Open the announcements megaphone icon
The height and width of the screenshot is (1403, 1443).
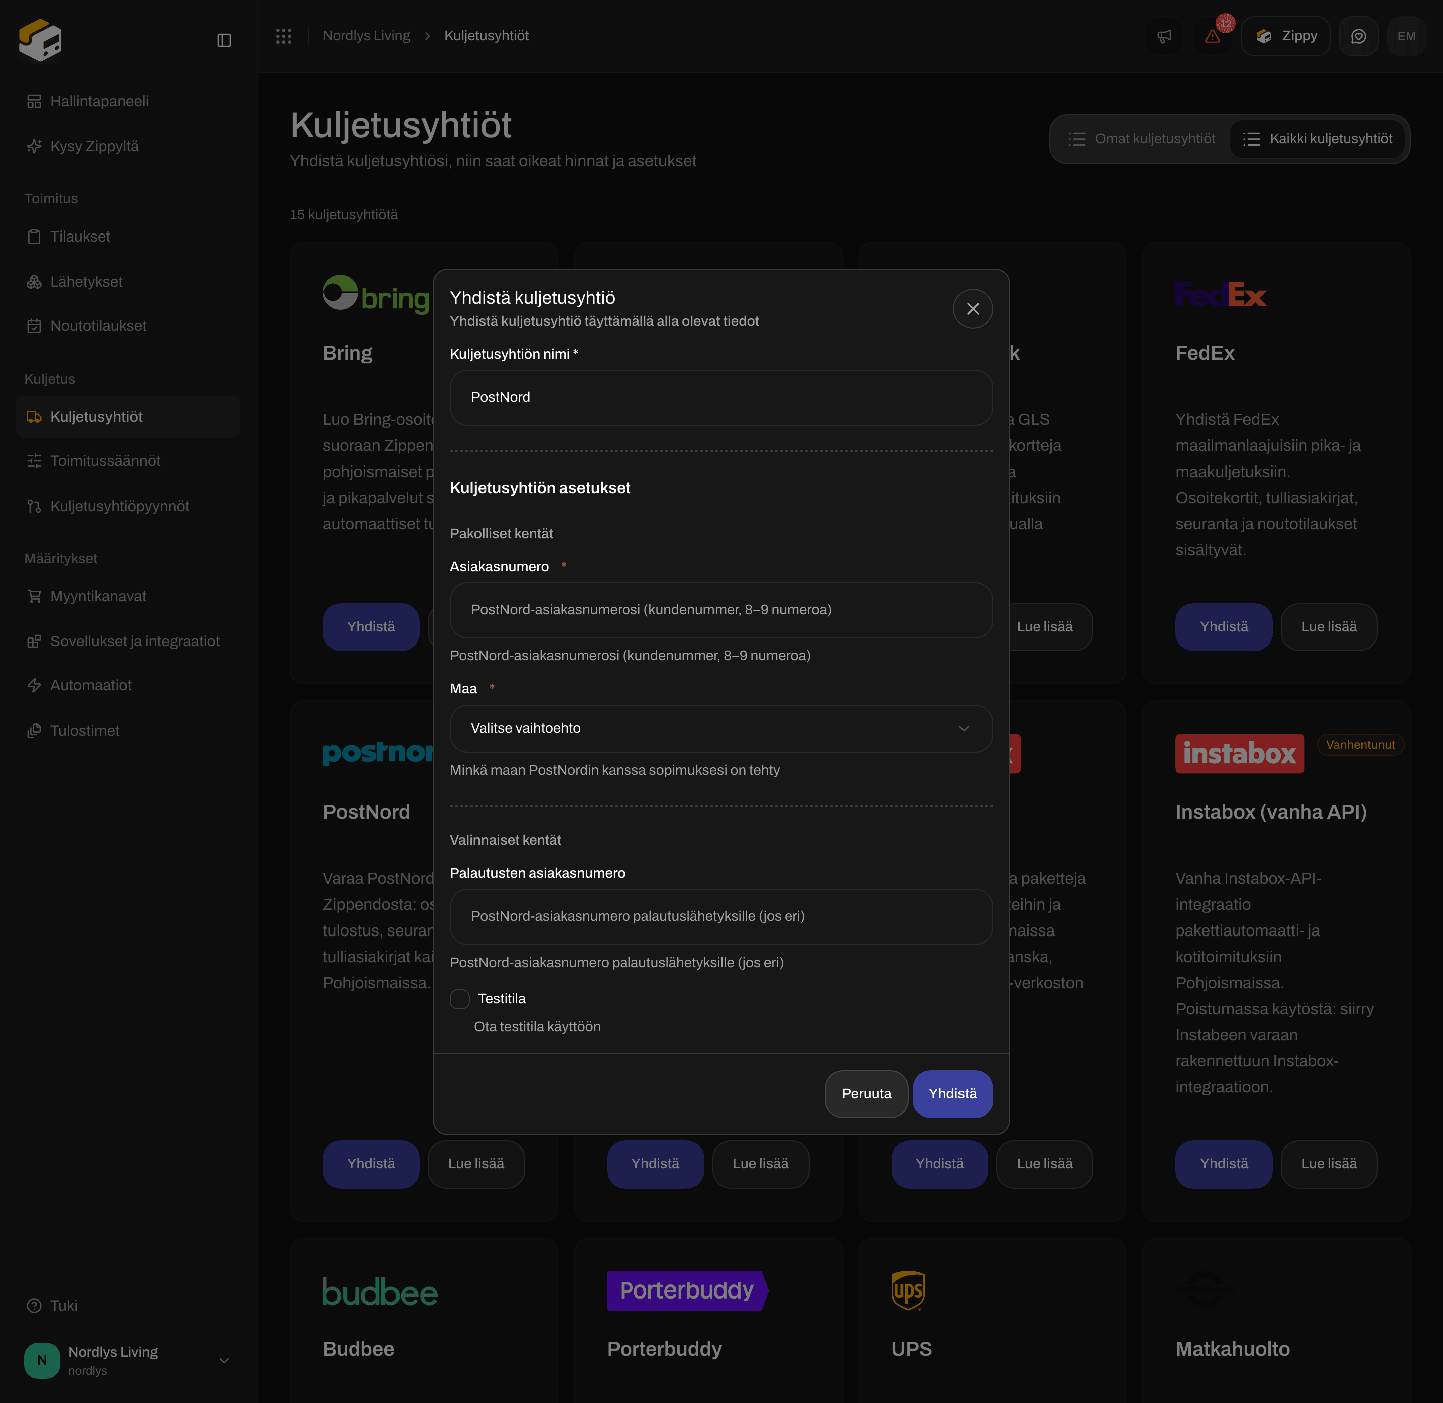click(x=1164, y=36)
